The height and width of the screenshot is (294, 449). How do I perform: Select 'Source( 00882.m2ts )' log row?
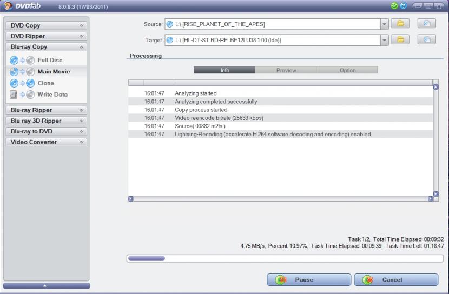click(280, 126)
